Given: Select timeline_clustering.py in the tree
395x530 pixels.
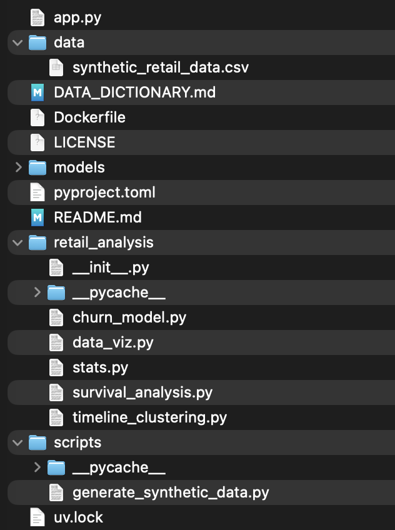Looking at the screenshot, I should pos(149,417).
